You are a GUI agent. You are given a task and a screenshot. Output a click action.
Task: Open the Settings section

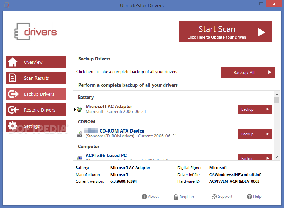click(x=36, y=126)
